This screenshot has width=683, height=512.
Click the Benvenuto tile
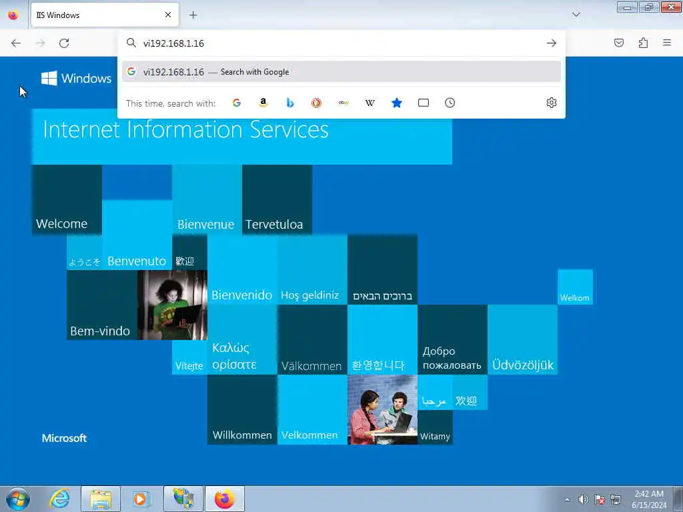[x=137, y=235]
